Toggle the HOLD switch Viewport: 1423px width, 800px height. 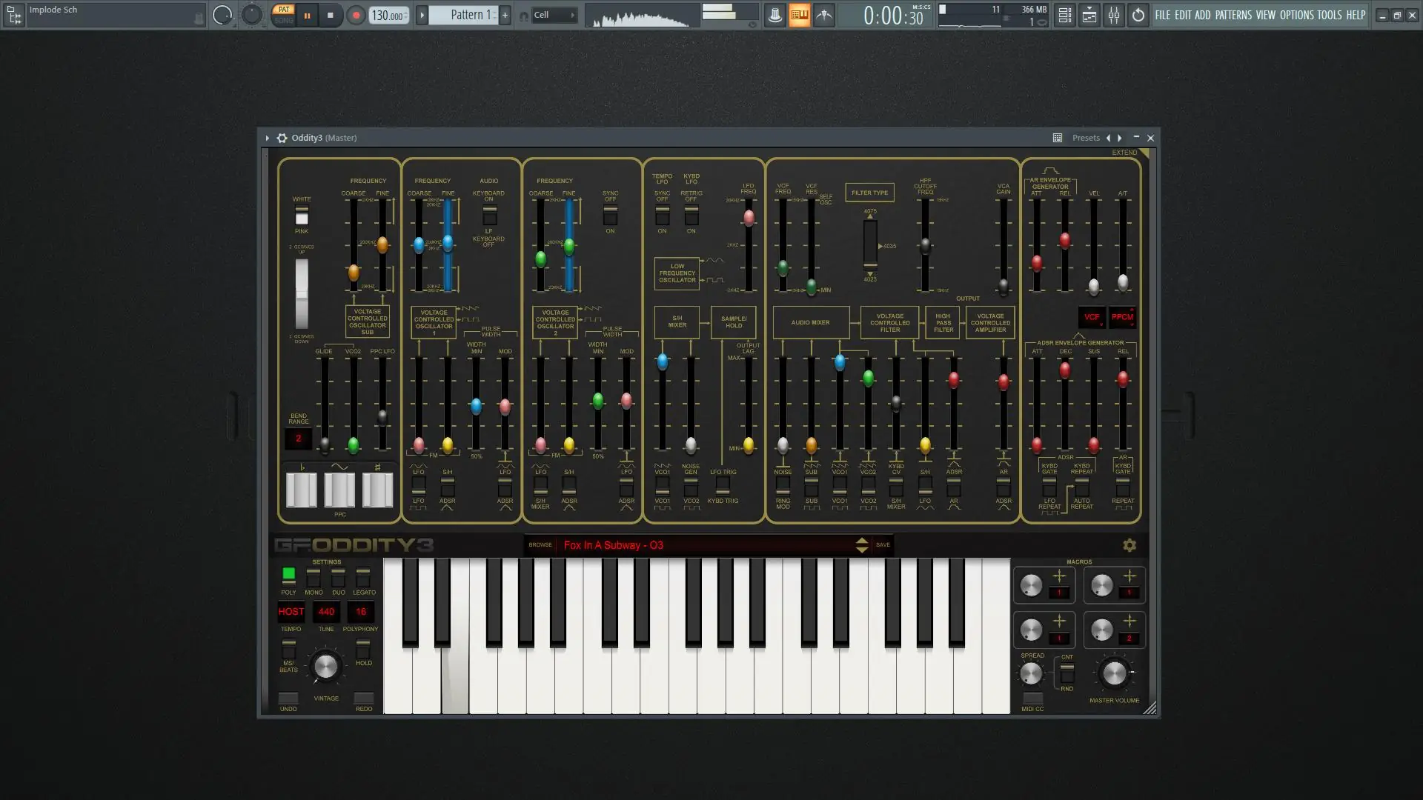[363, 650]
